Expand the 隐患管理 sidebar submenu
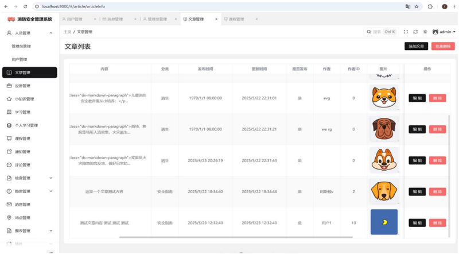Viewport: 459px width, 254px height. tap(51, 191)
